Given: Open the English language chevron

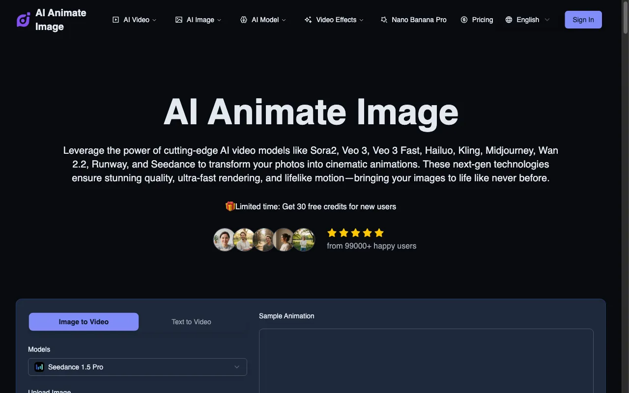Looking at the screenshot, I should point(547,20).
